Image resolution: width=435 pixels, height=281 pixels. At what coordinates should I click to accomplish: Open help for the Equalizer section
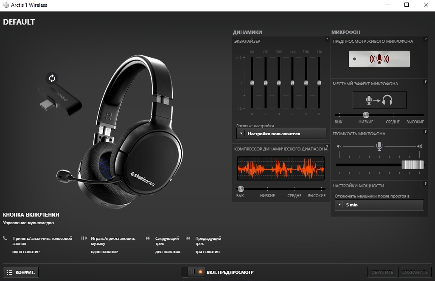click(x=327, y=39)
